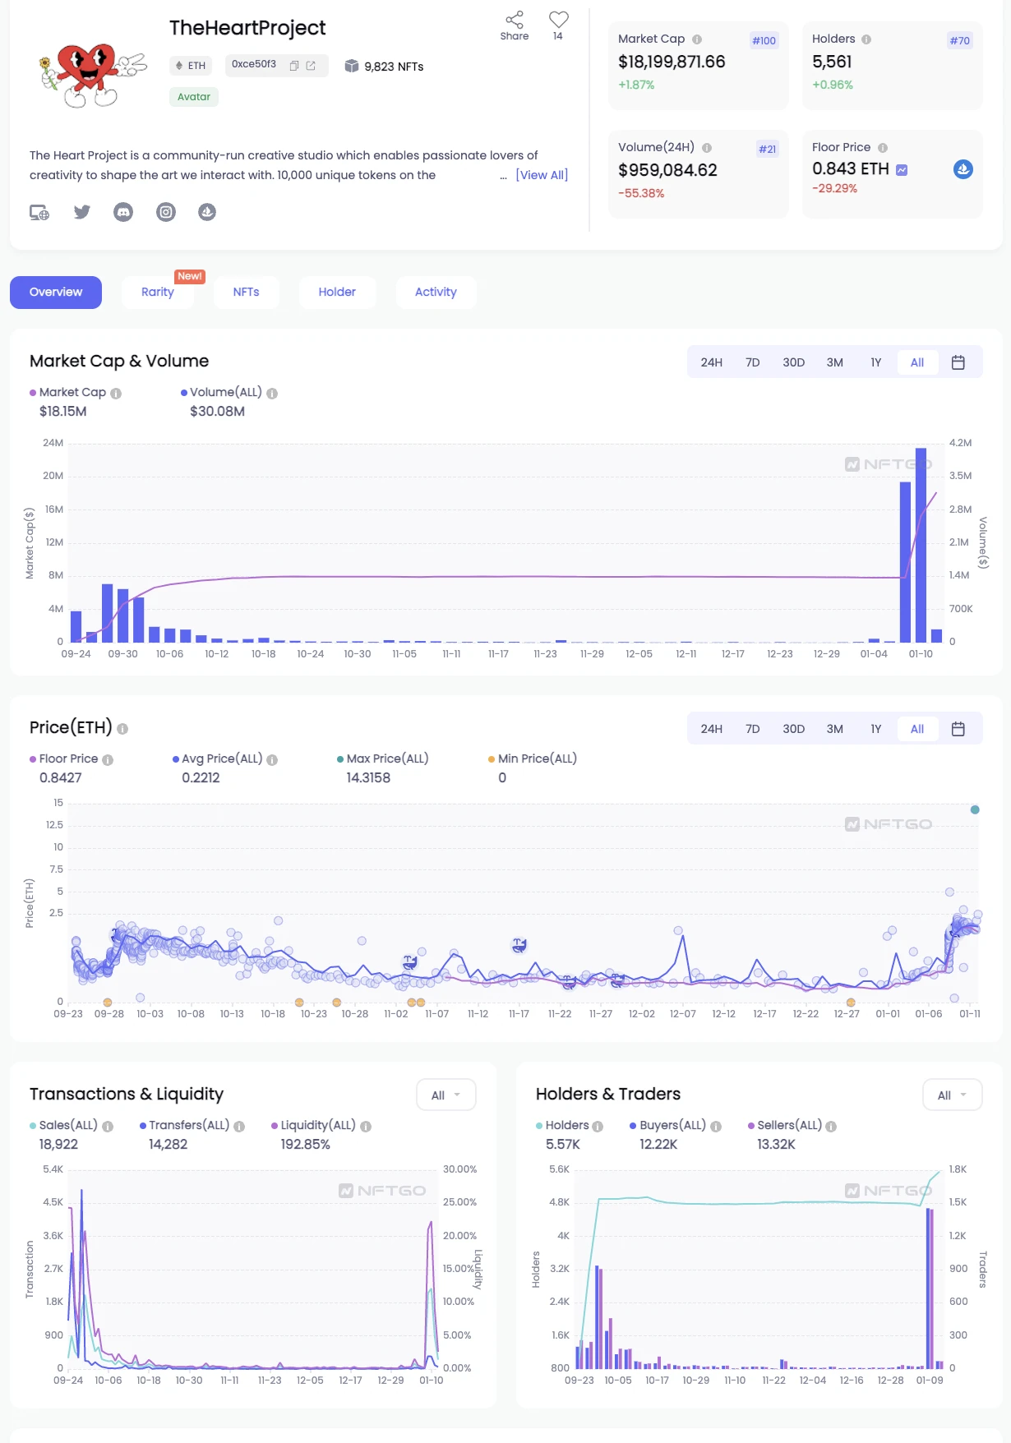1011x1443 pixels.
Task: Toggle Market Cap legend series
Action: click(72, 393)
